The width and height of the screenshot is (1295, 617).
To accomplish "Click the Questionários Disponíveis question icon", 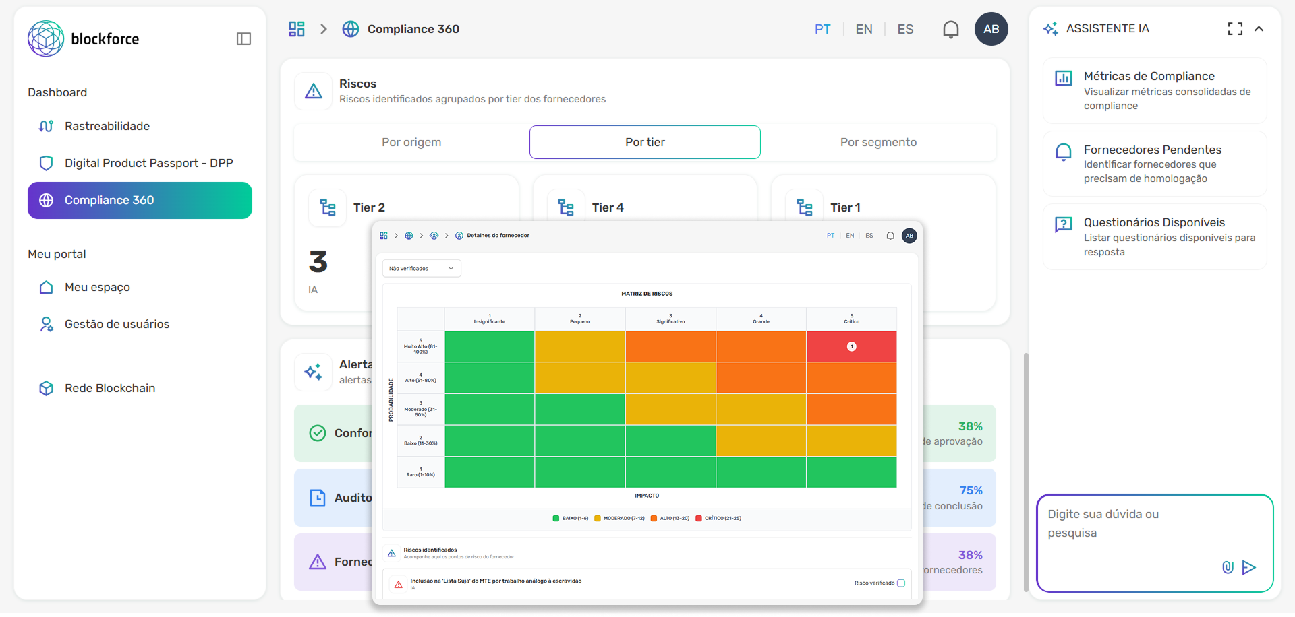I will point(1064,224).
